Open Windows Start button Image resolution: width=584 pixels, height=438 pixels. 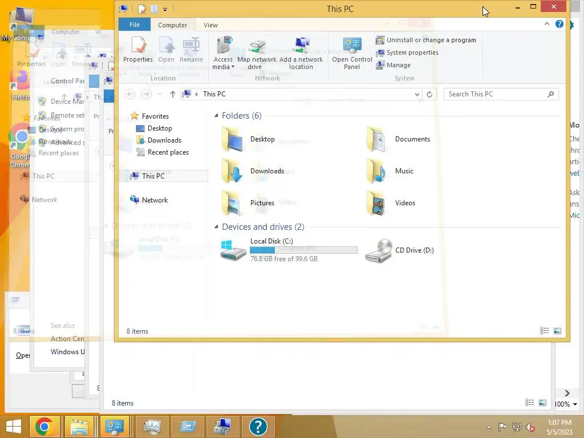tap(14, 427)
